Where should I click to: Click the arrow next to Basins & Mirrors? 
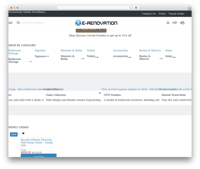click(161, 59)
